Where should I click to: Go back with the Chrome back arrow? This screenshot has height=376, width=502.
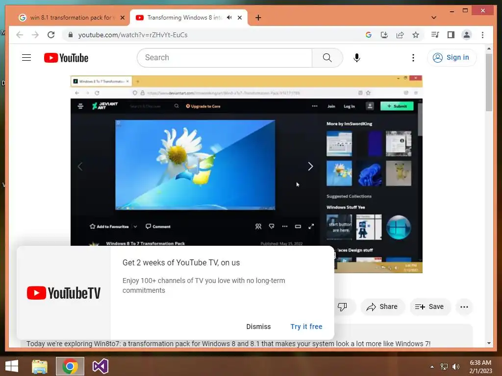[x=20, y=35]
